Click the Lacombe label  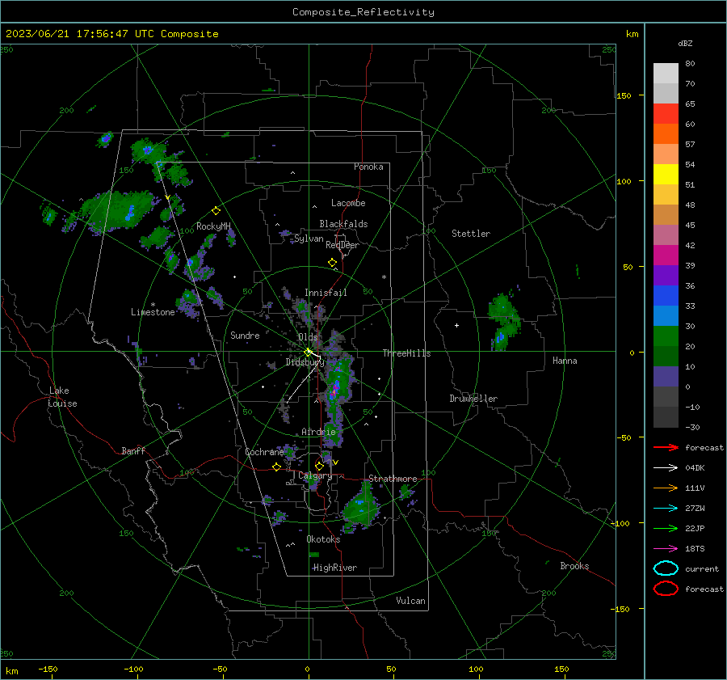coord(348,203)
